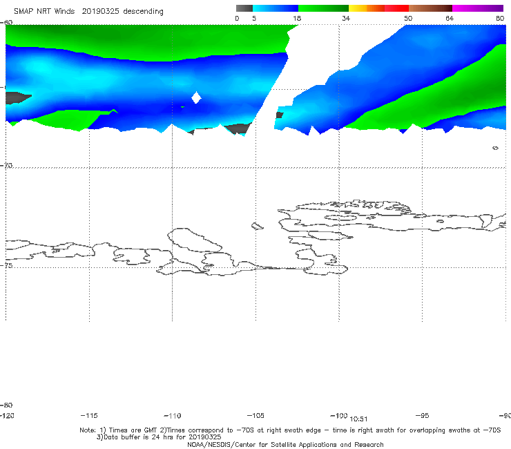Click the '10:51' swath time label

[358, 419]
